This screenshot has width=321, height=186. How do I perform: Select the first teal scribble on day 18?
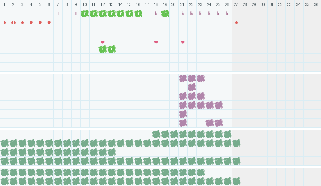(x=156, y=134)
